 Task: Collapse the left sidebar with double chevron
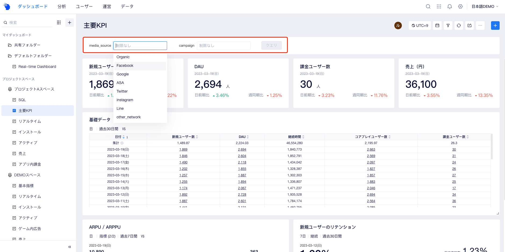coord(70,247)
